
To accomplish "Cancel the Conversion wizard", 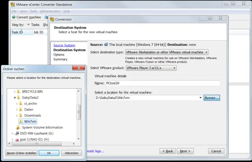I will pos(216,151).
